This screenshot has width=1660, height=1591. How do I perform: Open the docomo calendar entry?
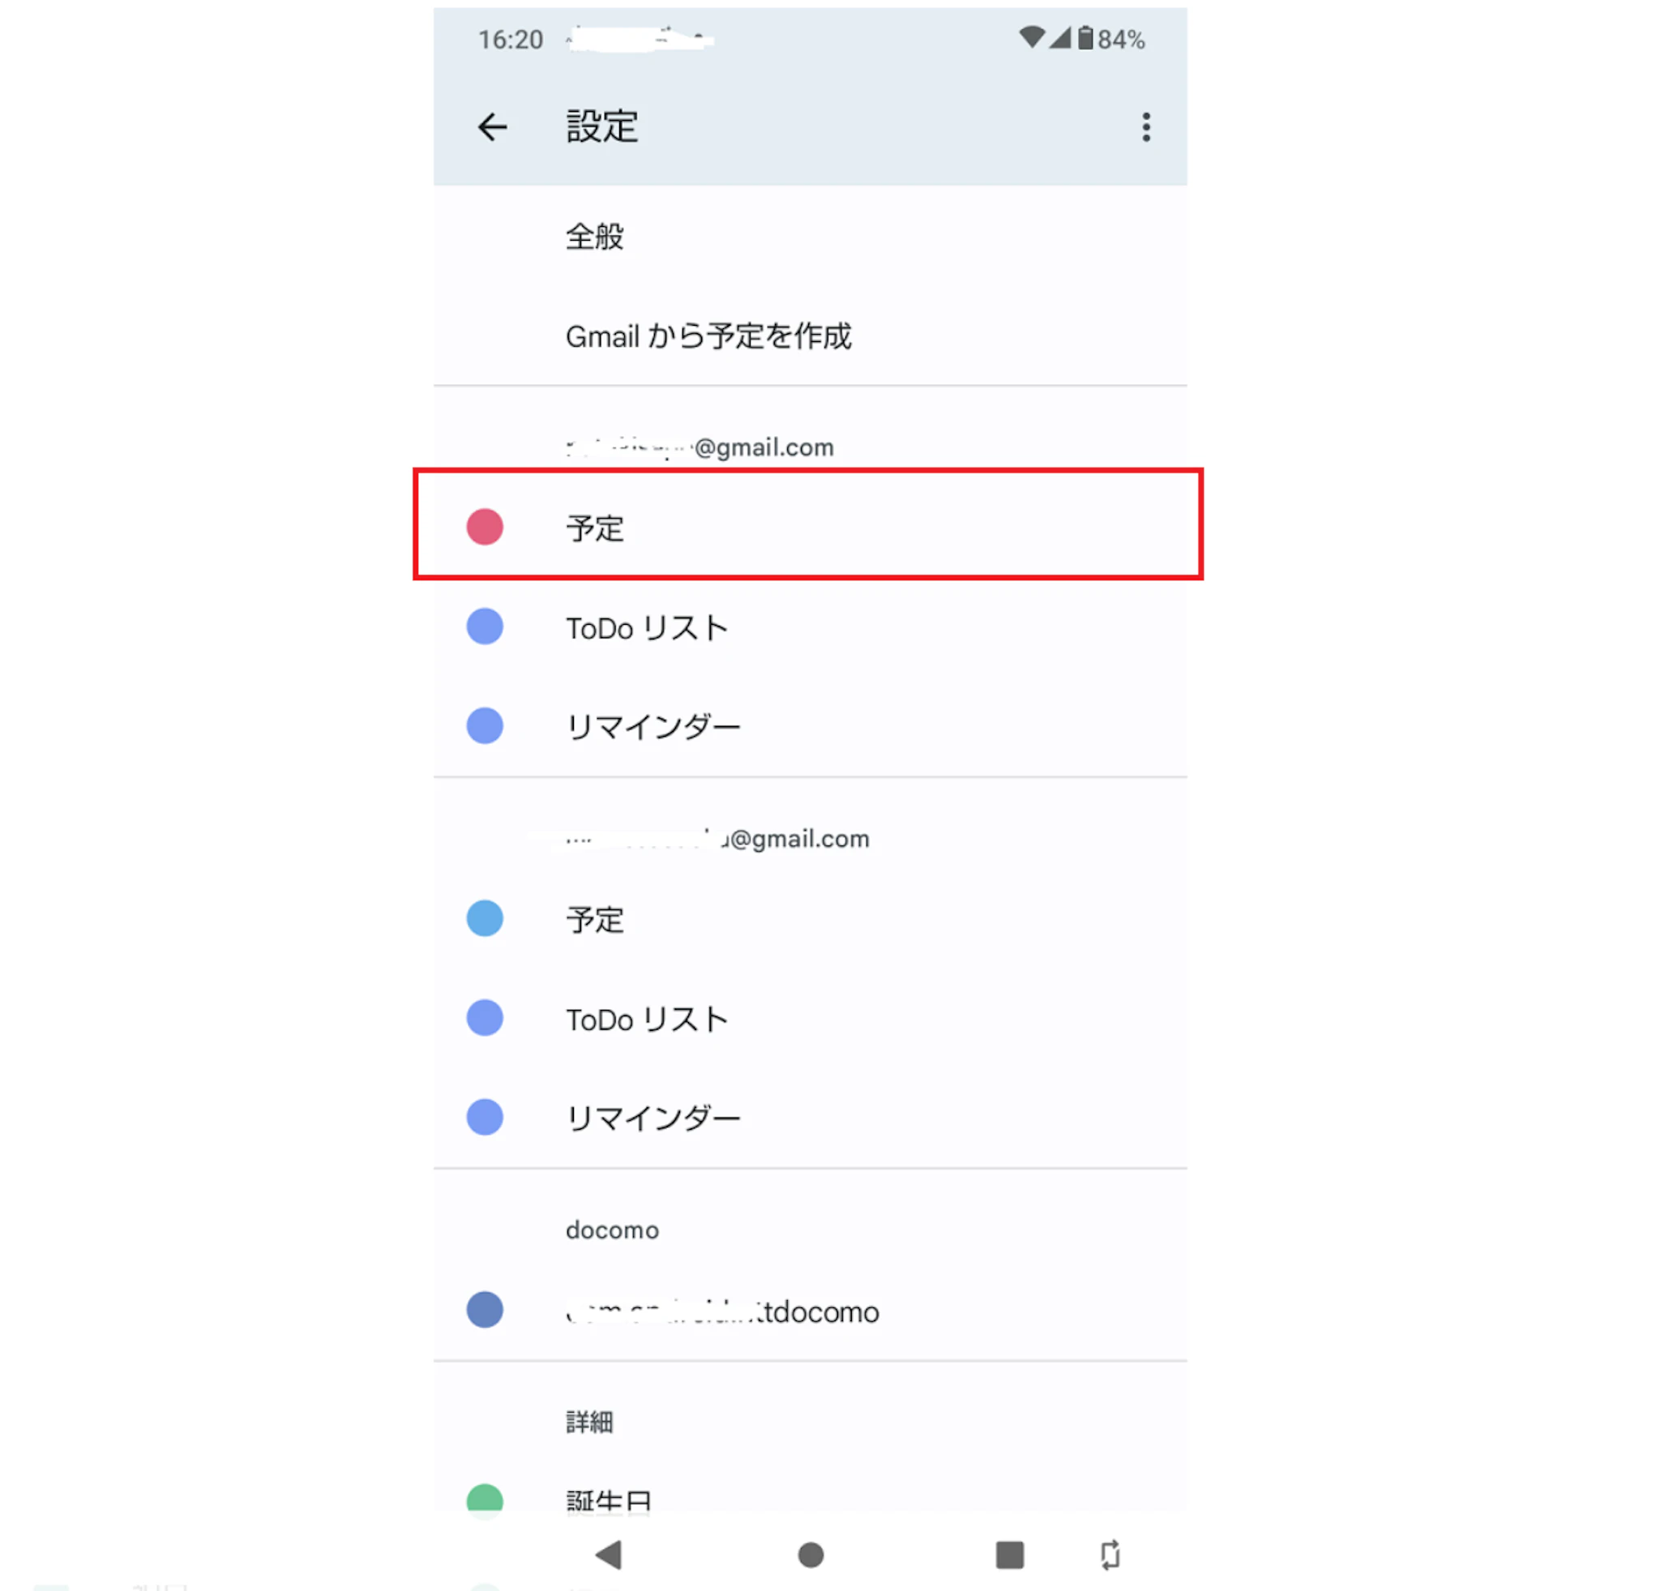pos(810,1310)
